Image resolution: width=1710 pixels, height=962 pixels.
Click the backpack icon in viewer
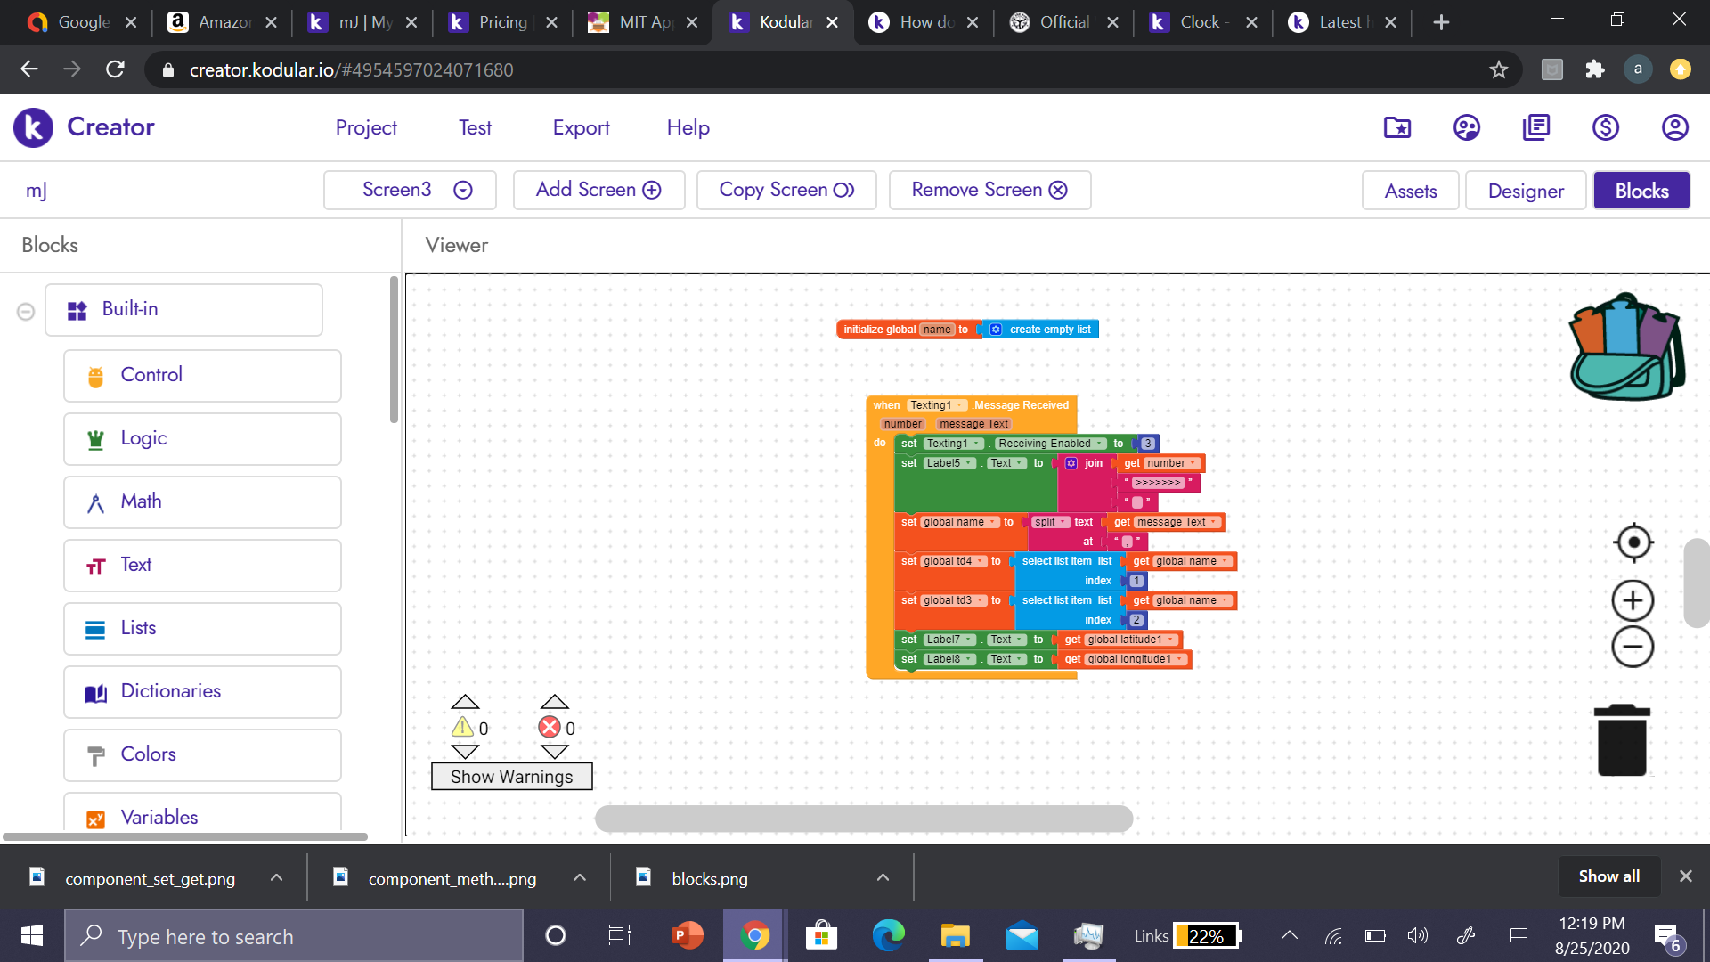click(1626, 348)
